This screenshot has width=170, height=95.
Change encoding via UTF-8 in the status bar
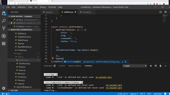[x=142, y=94]
